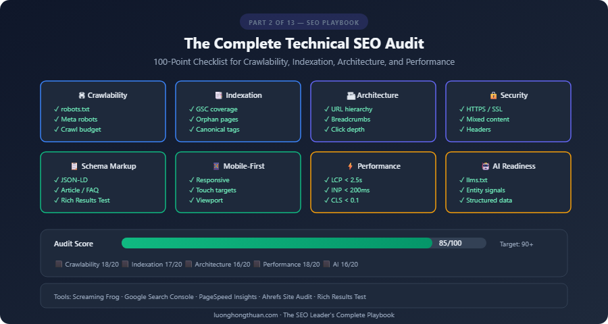
Task: Click the Architecture card heading
Action: point(378,95)
